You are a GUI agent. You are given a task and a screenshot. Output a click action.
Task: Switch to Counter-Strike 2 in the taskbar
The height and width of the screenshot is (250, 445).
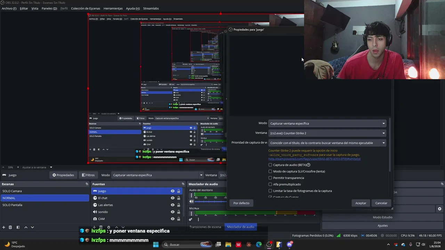click(279, 244)
